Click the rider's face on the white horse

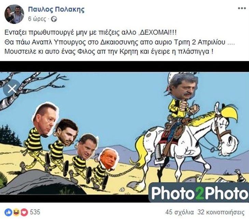click(182, 87)
